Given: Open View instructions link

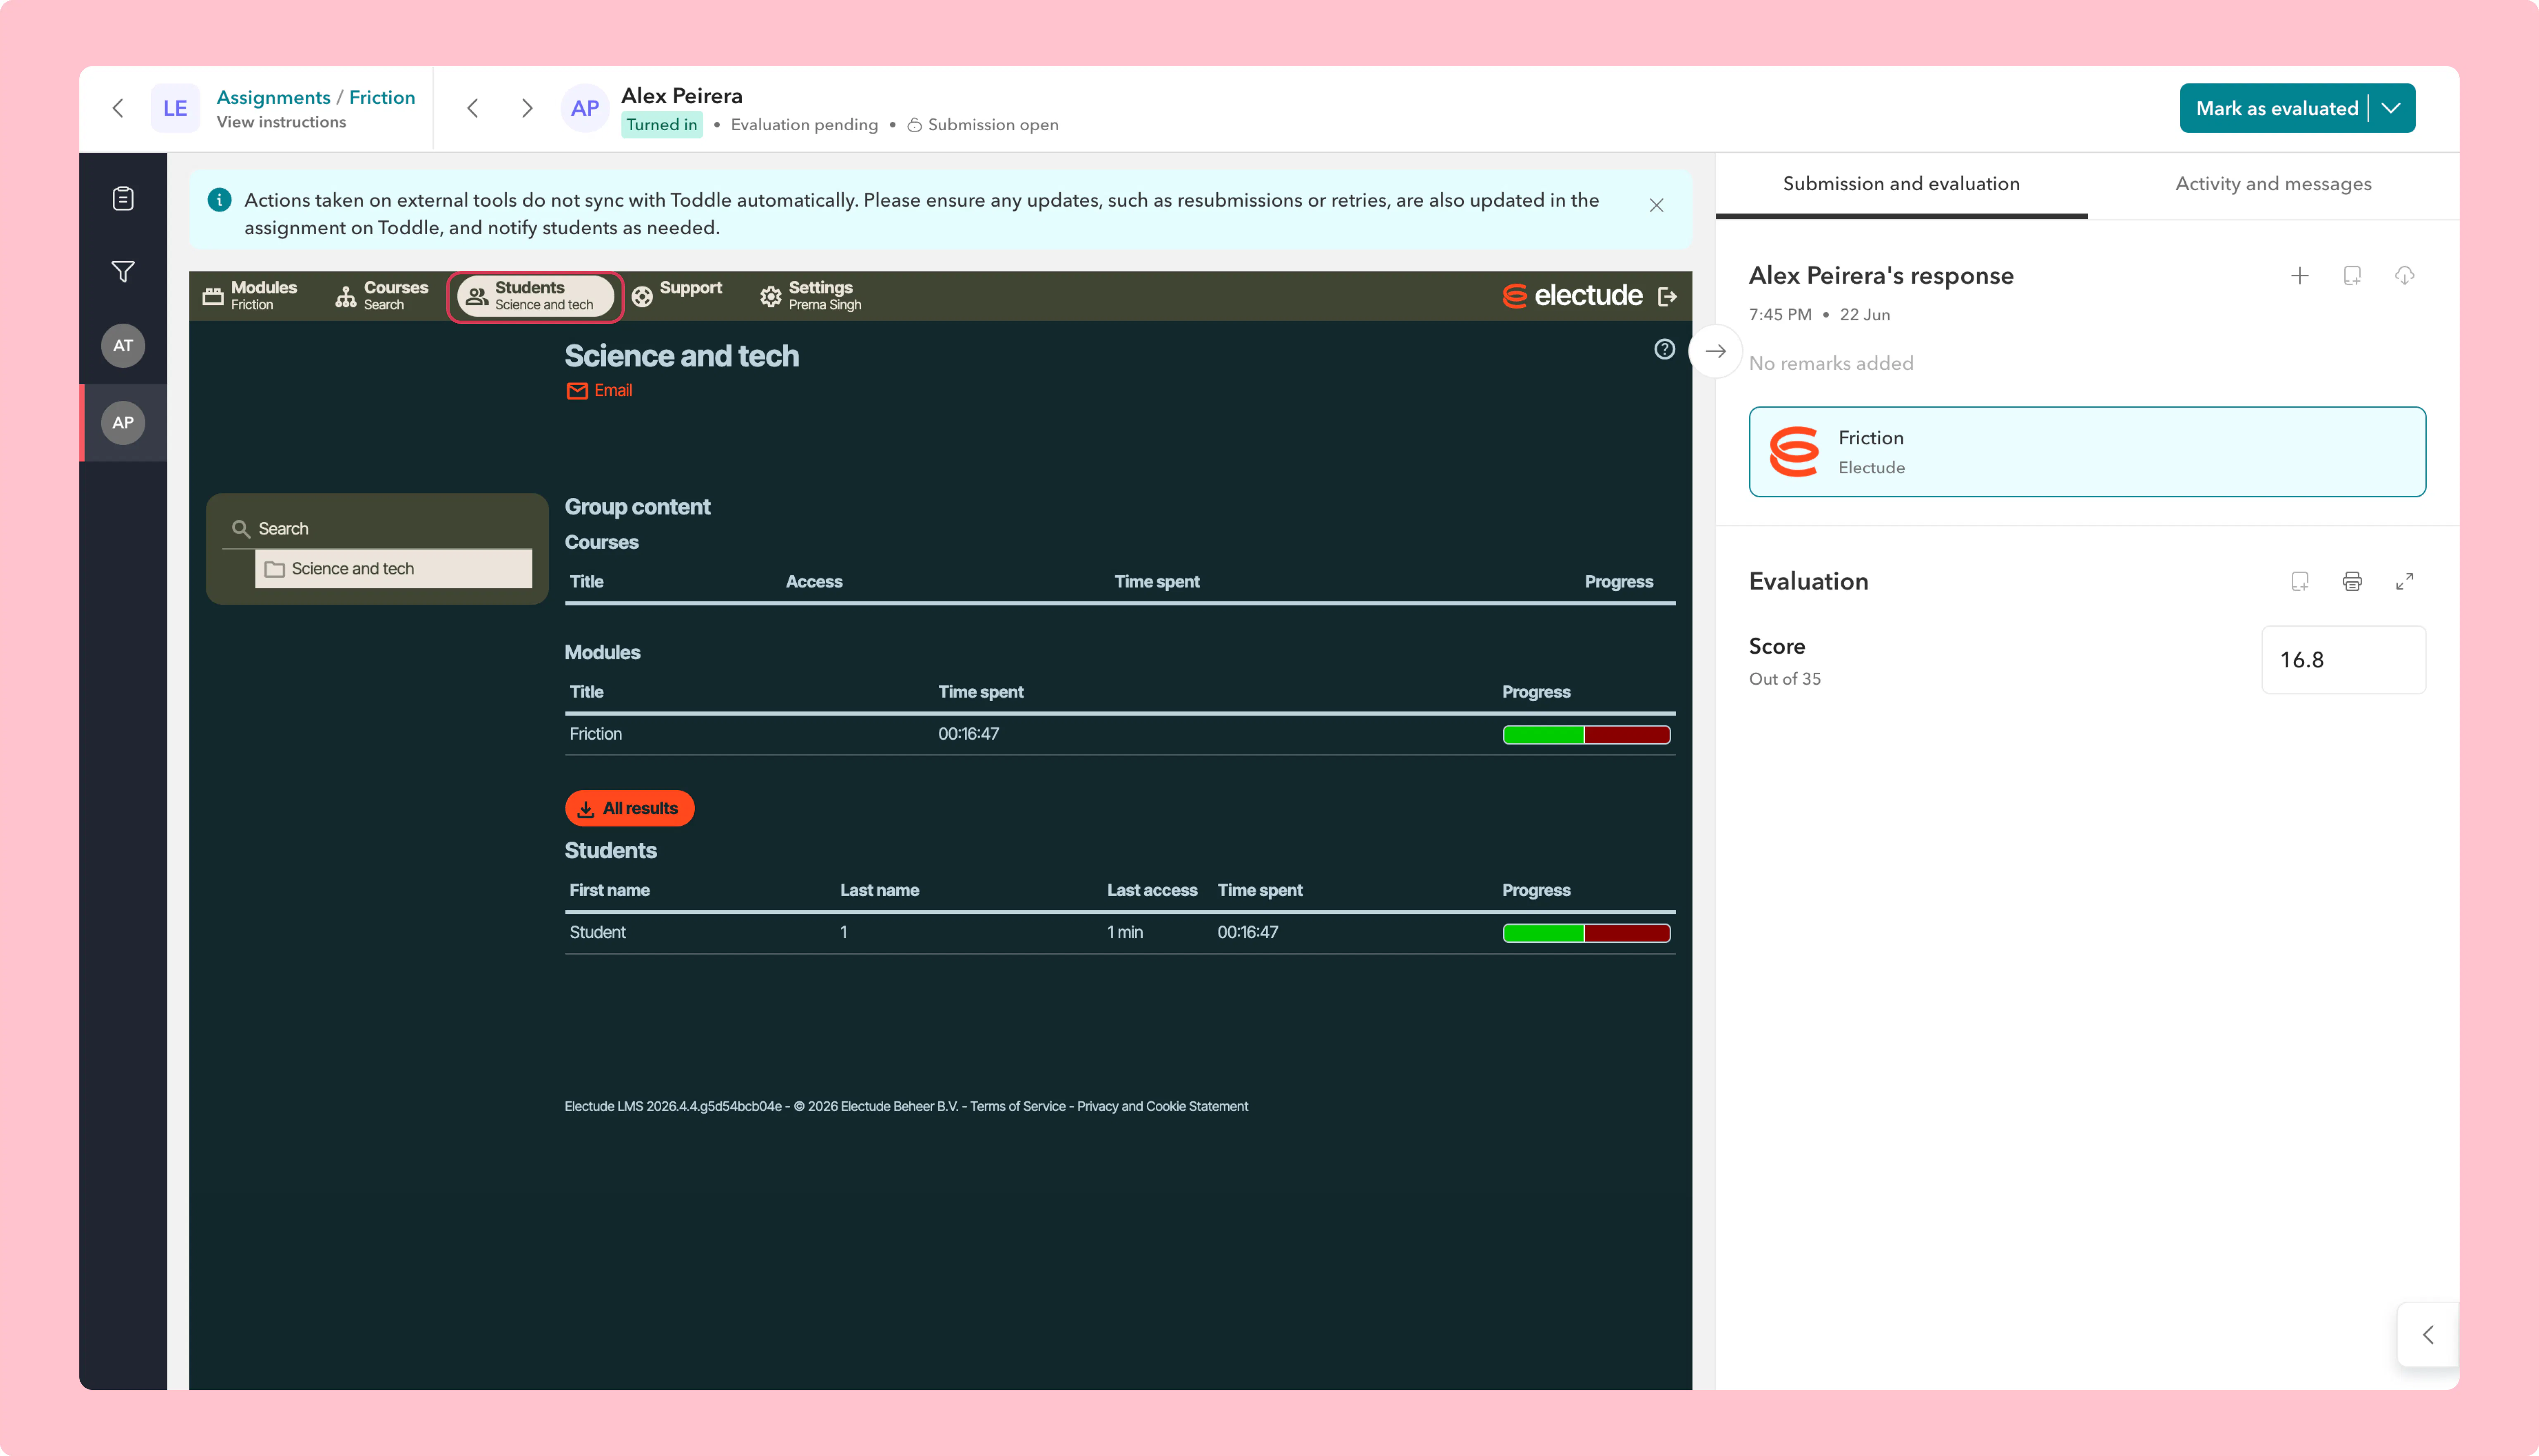Looking at the screenshot, I should (281, 122).
